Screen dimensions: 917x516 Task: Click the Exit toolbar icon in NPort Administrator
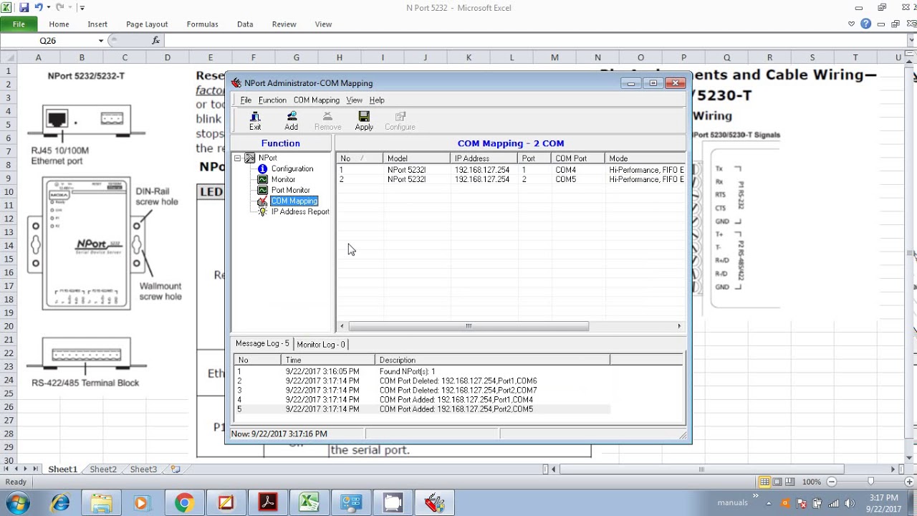[255, 120]
